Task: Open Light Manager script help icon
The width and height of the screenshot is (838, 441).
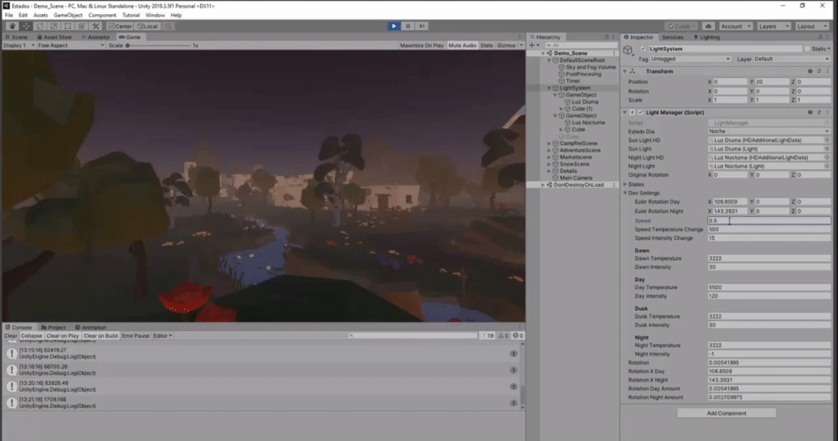Action: point(810,112)
